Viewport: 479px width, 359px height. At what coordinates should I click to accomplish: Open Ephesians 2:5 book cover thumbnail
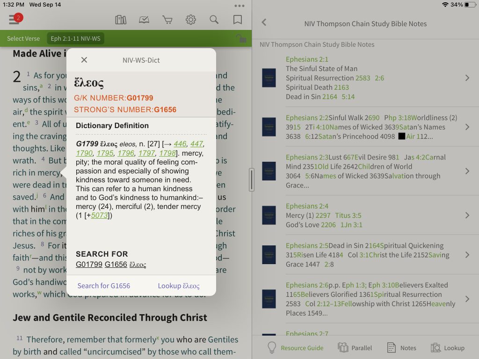(x=269, y=255)
